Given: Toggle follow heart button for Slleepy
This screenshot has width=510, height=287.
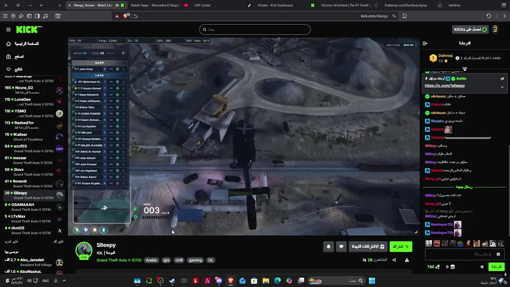Looking at the screenshot, I should [x=341, y=247].
